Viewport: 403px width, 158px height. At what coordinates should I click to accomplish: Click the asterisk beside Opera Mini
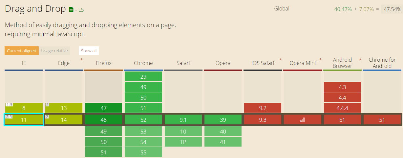click(x=320, y=60)
